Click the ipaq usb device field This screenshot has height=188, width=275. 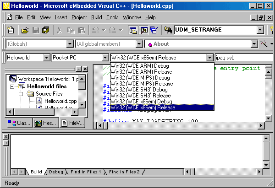(x=243, y=58)
